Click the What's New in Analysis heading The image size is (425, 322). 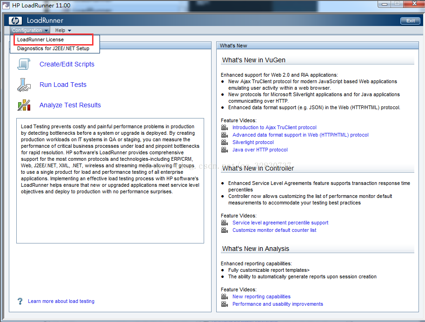pos(256,249)
